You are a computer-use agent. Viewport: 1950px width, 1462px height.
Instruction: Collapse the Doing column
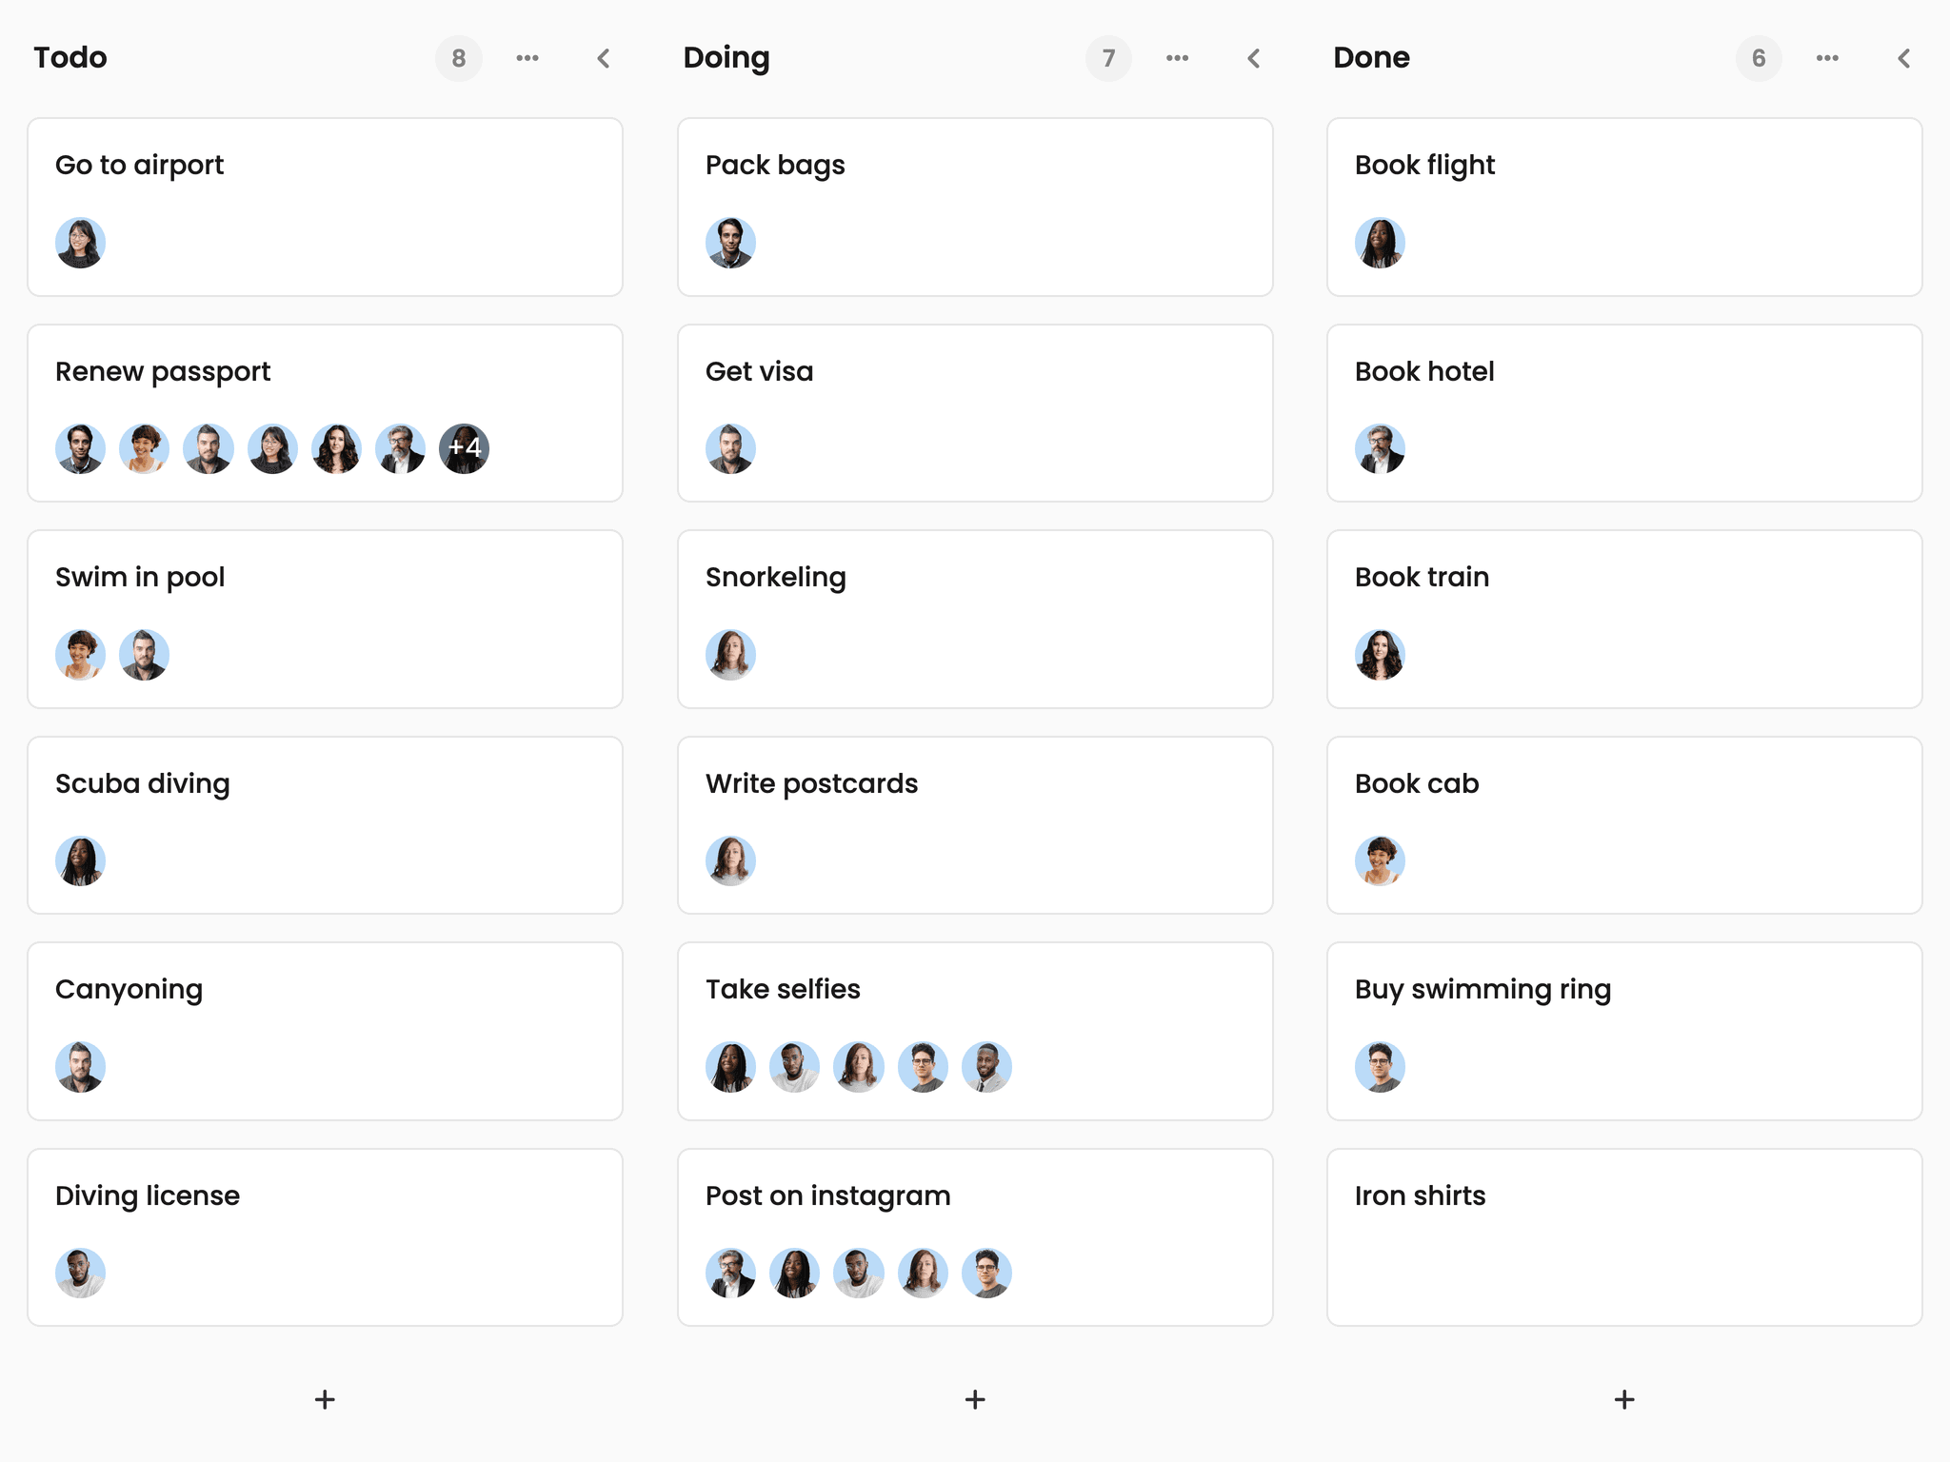point(1253,58)
